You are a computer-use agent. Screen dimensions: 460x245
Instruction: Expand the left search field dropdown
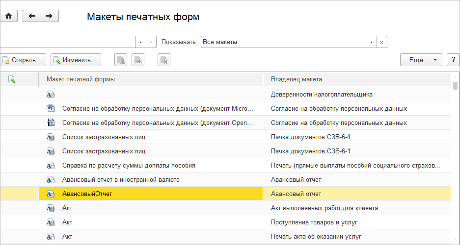tap(141, 42)
